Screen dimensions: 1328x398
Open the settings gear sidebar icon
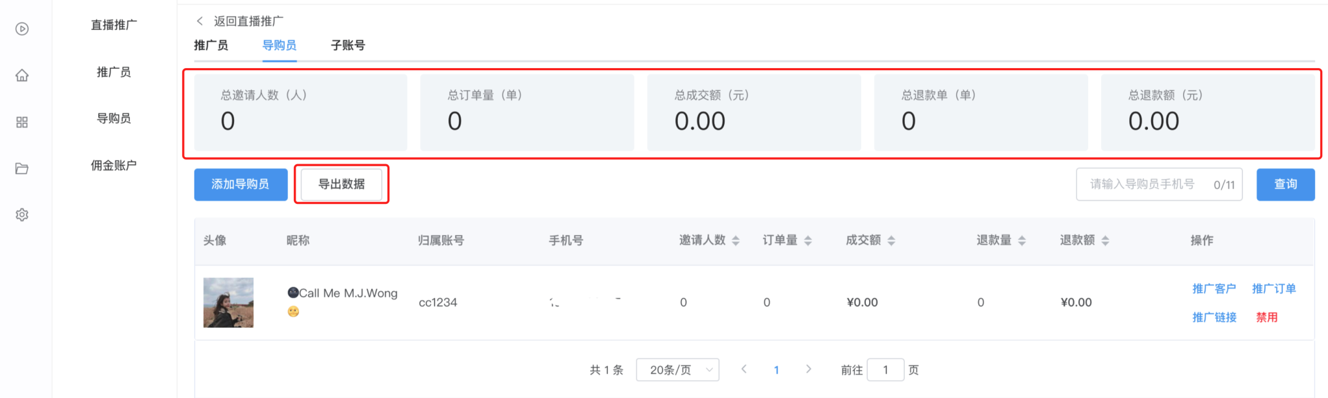pyautogui.click(x=22, y=215)
